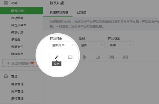Open 群发功能 in the sidebar
The width and height of the screenshot is (159, 104).
21,11
